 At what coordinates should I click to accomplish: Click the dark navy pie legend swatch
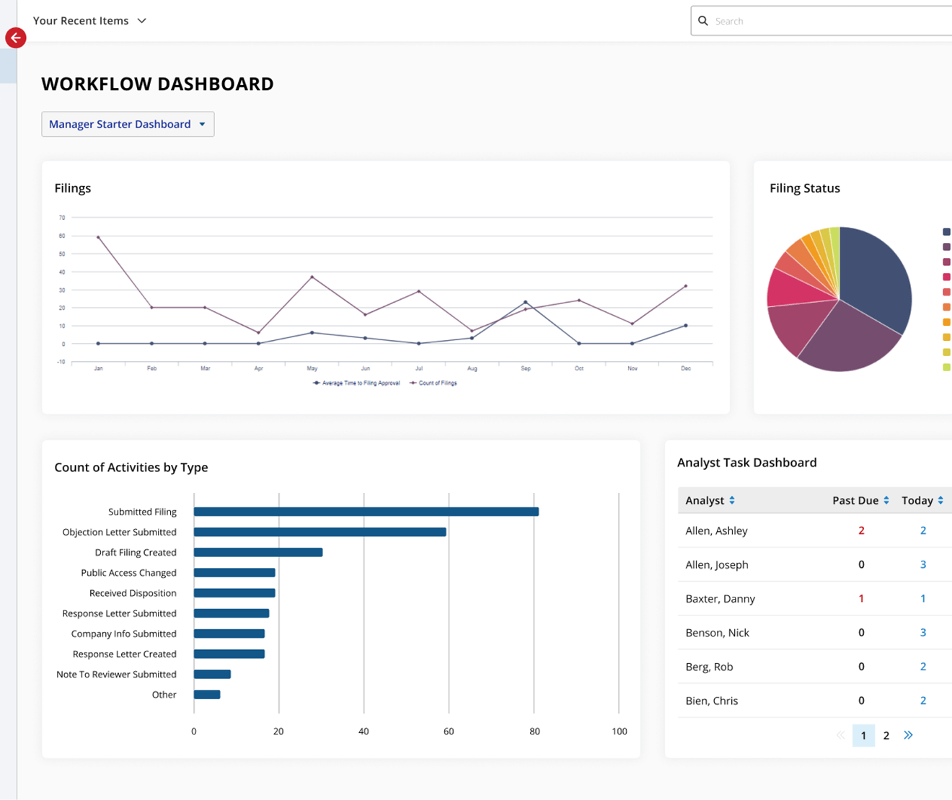[x=946, y=231]
